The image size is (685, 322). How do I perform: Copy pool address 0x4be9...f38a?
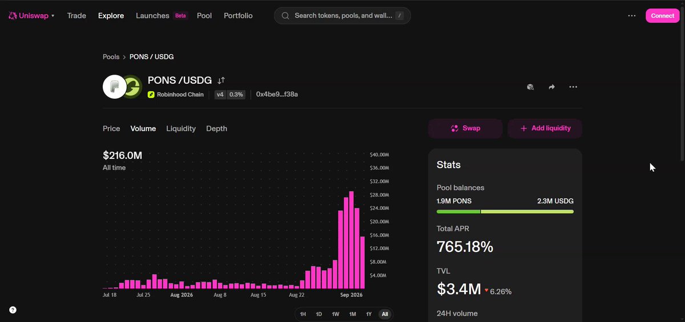pos(277,95)
